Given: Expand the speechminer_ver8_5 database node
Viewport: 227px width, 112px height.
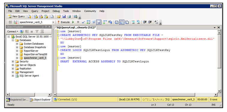Looking at the screenshot, I should (x=17, y=58).
